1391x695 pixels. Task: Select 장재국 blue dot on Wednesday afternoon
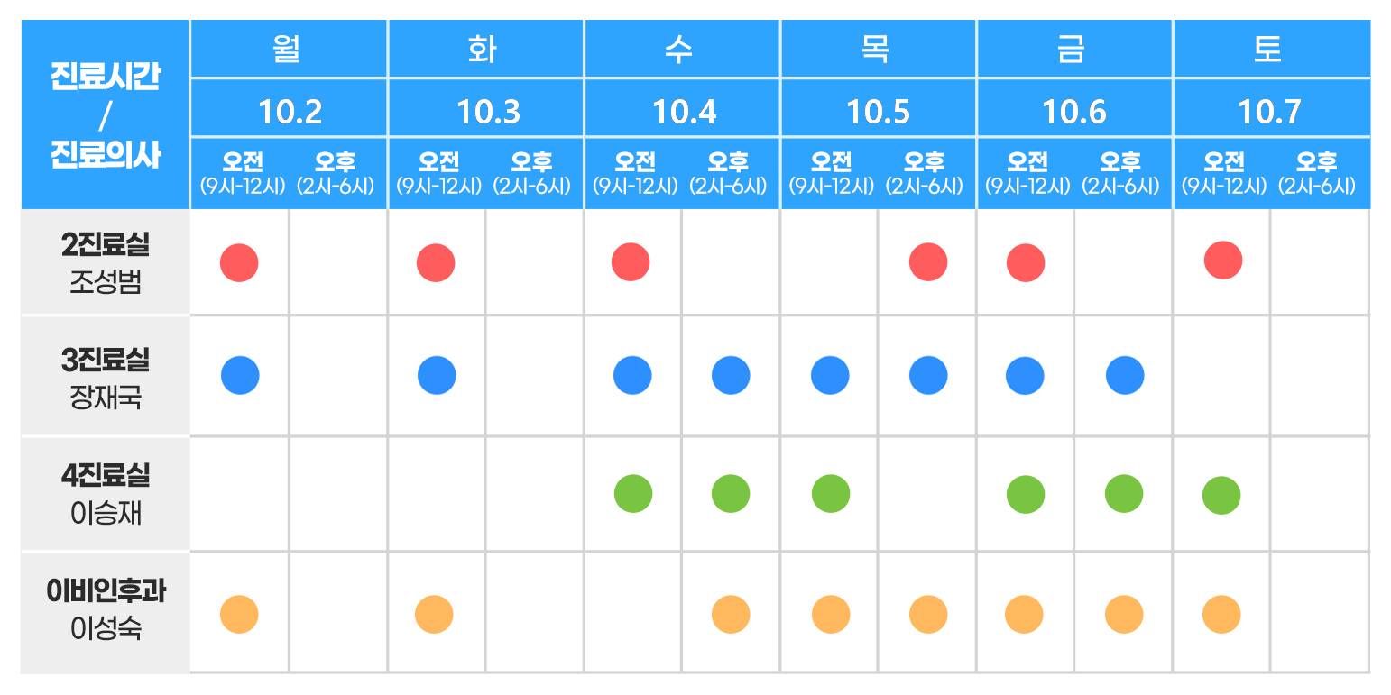point(731,376)
